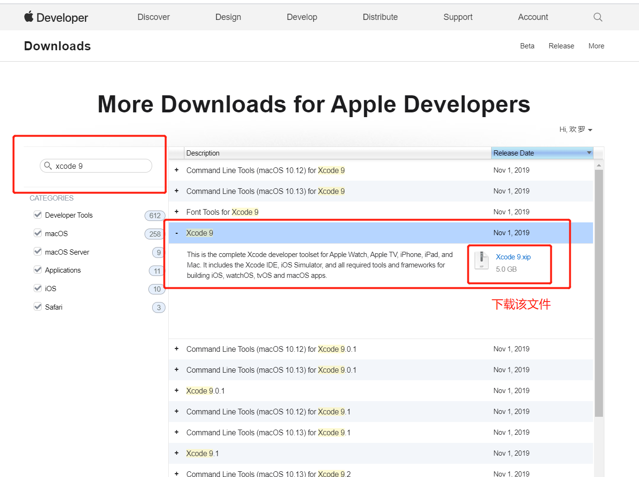This screenshot has height=477, width=639.
Task: Switch to the More downloads tab
Action: 596,46
